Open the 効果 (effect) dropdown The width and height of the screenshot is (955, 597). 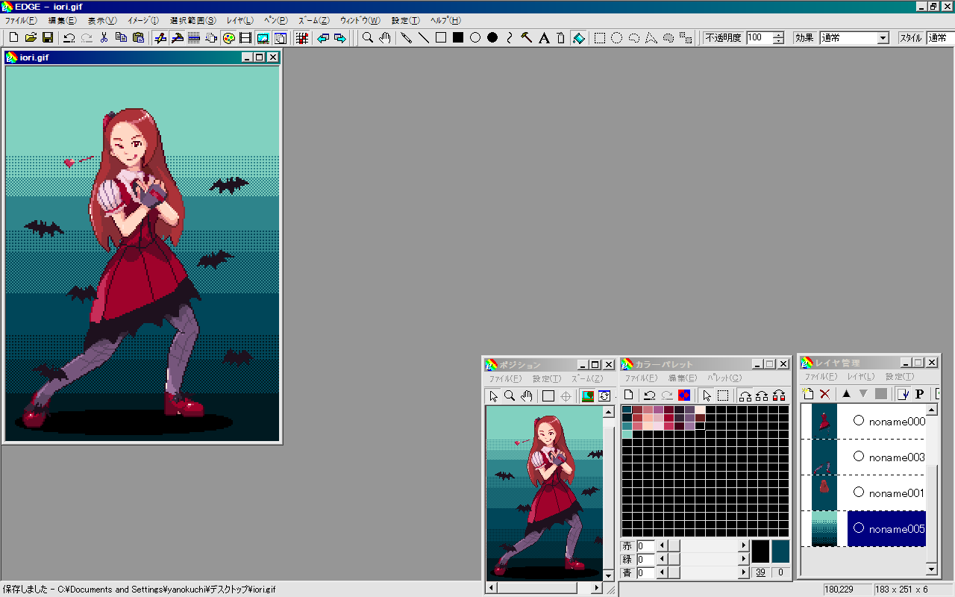tap(883, 38)
